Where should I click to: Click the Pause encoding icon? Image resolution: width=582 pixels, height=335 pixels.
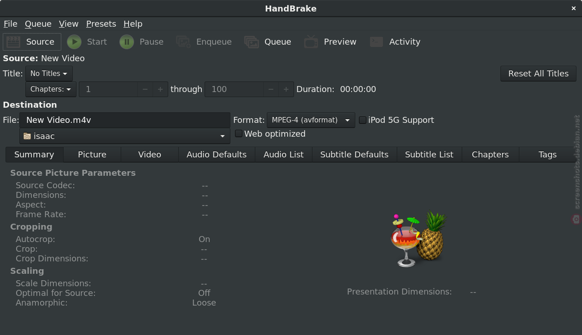126,42
